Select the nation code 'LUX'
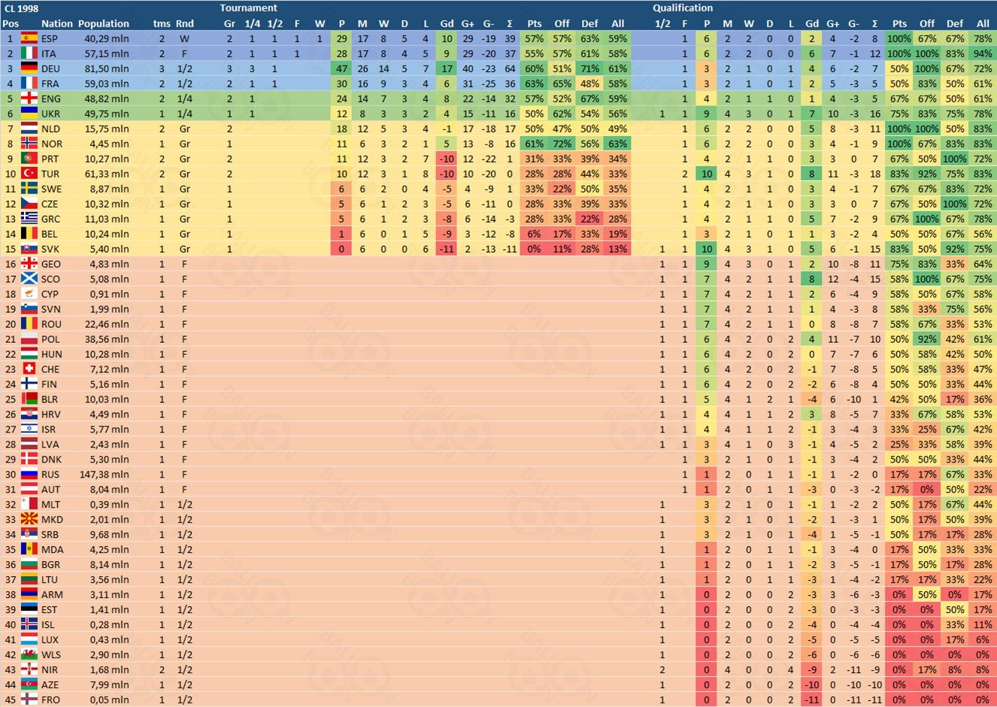Image resolution: width=997 pixels, height=707 pixels. (50, 640)
